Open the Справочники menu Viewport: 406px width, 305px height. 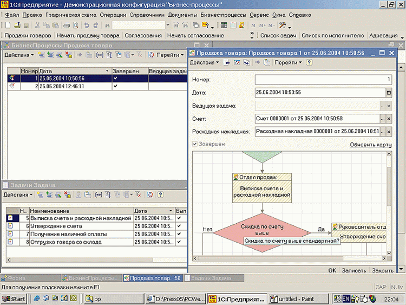click(x=147, y=15)
